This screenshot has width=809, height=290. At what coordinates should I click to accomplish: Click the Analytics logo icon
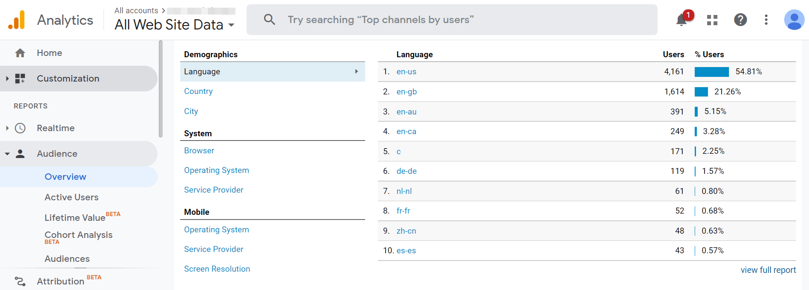17,20
